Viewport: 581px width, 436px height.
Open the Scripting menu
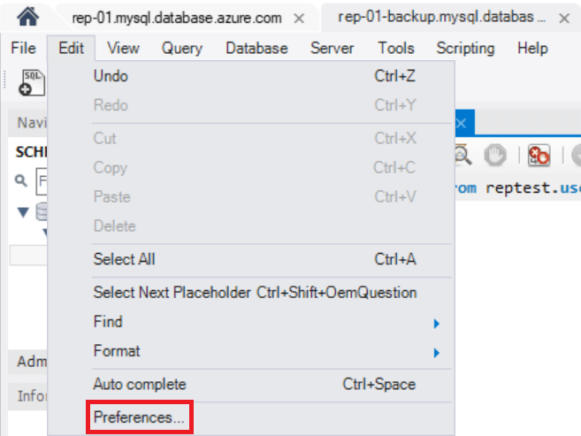click(x=465, y=48)
